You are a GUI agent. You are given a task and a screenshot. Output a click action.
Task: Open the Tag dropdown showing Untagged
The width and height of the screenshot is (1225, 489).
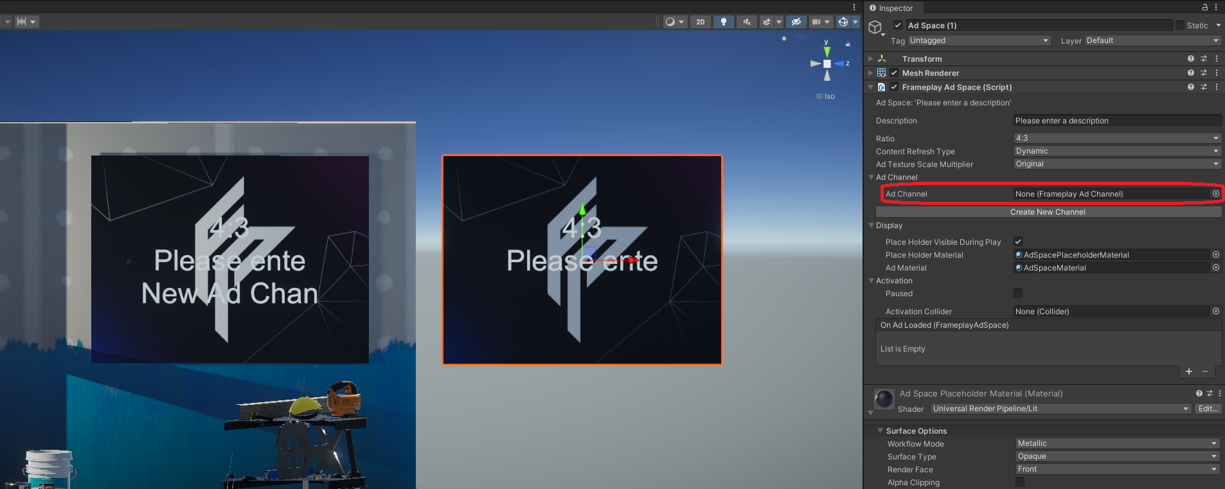pos(979,40)
